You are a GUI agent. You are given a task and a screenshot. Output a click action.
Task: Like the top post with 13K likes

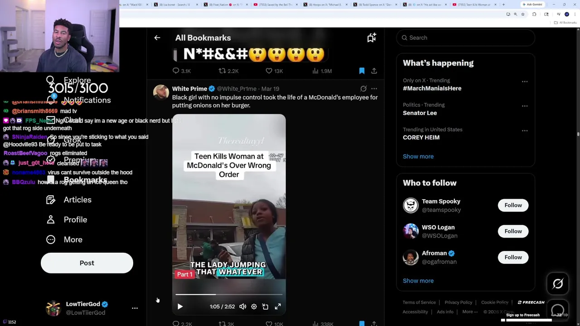point(274,71)
